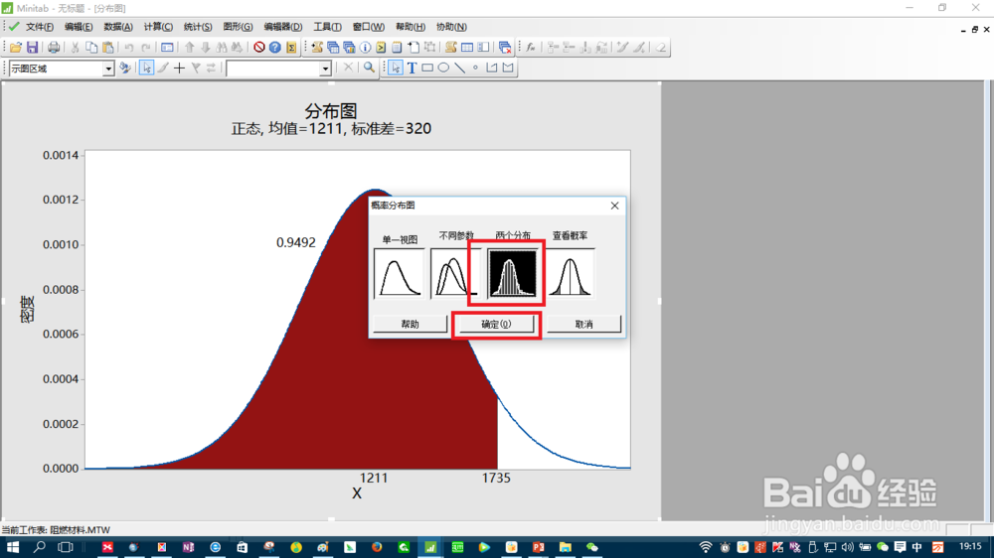Open the file with the folder icon

[x=16, y=48]
